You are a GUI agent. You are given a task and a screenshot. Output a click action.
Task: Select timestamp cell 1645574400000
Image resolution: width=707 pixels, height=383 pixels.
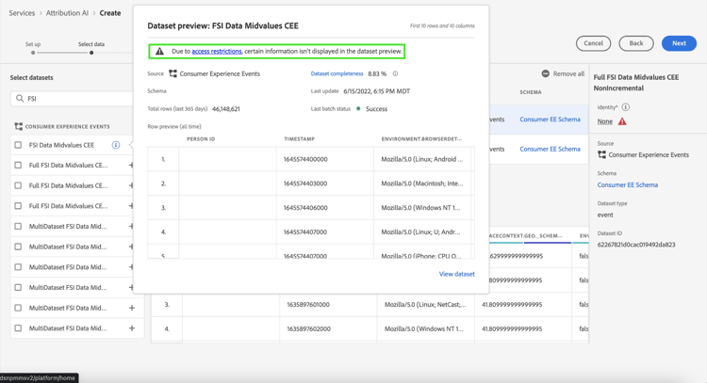pyautogui.click(x=305, y=159)
